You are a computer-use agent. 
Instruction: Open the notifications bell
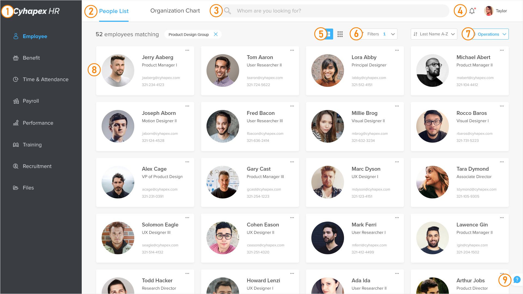[472, 11]
